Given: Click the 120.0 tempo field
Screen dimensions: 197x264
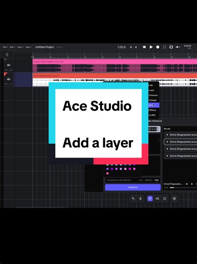Looking at the screenshot, I should click(122, 47).
